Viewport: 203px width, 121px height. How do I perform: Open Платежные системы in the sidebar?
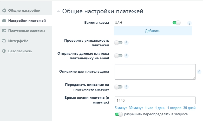[x=27, y=31]
